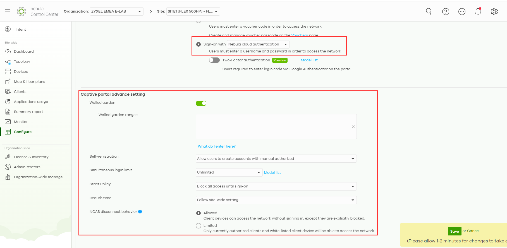Open the settings gear icon
Screen dimensions: 507x248
pos(494,11)
